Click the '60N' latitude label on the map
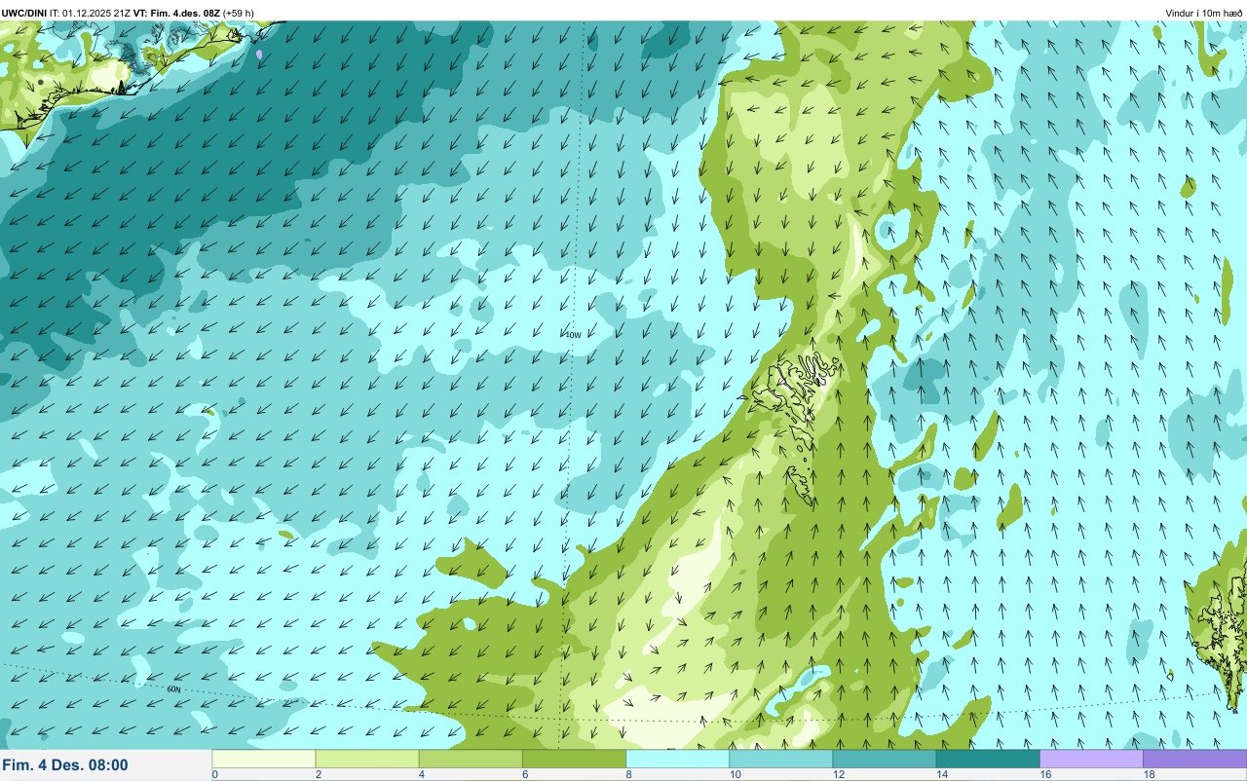 [x=173, y=689]
